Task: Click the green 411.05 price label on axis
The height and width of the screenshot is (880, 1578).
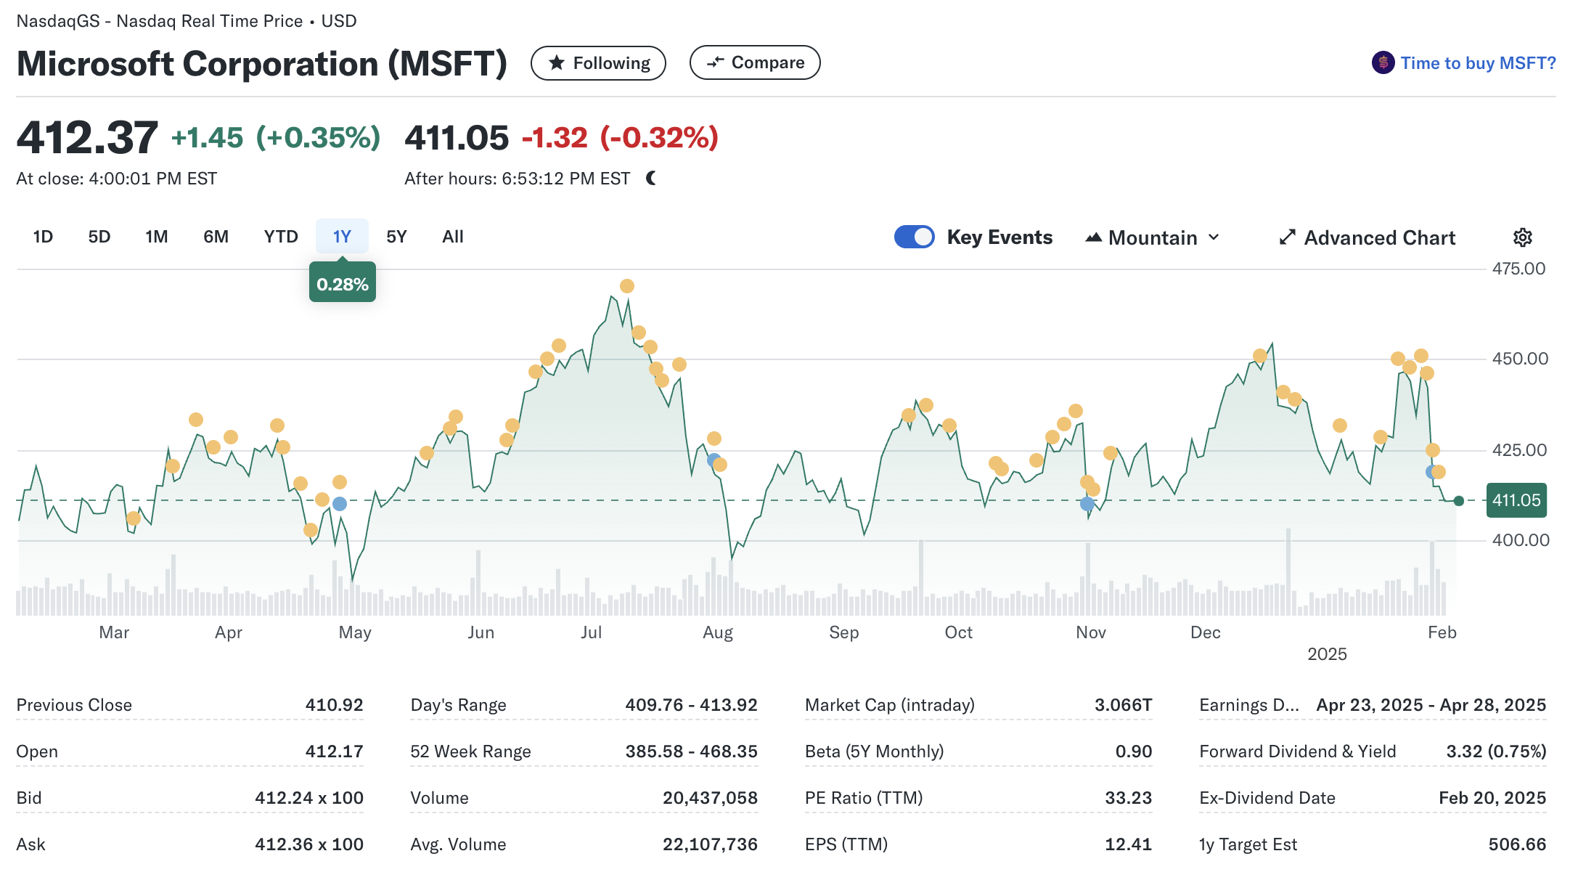Action: (1516, 500)
